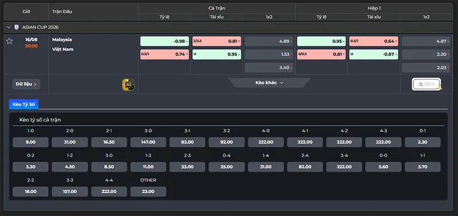Select first-half handicap odds 0.95

point(321,41)
